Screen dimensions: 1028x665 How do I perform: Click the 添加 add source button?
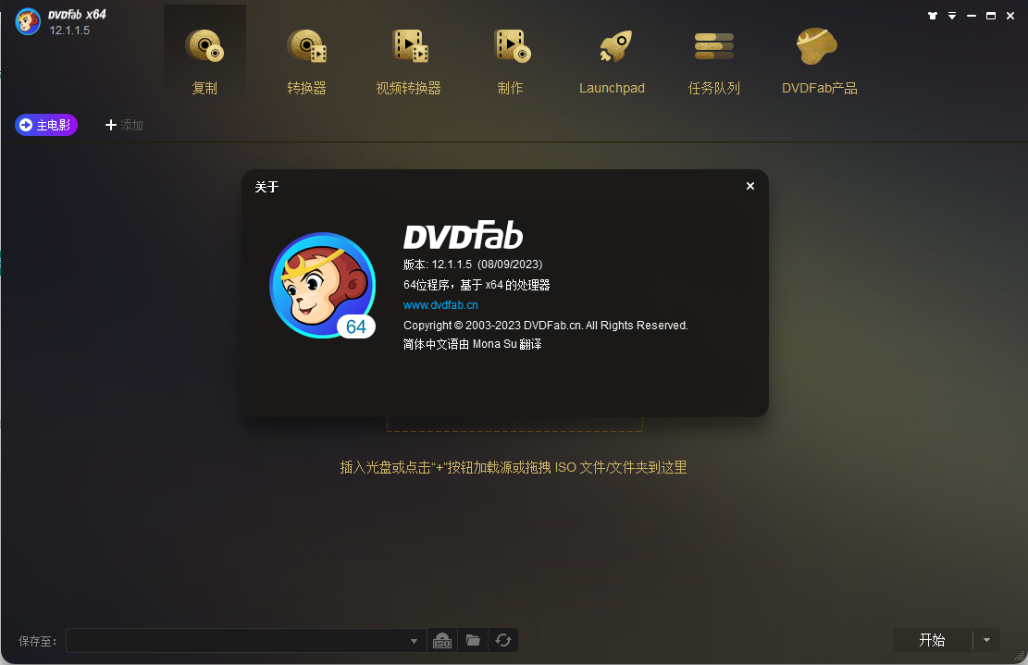pyautogui.click(x=124, y=125)
